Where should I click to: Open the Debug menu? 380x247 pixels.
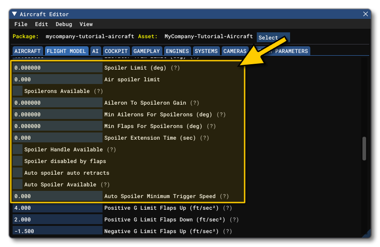[x=64, y=24]
